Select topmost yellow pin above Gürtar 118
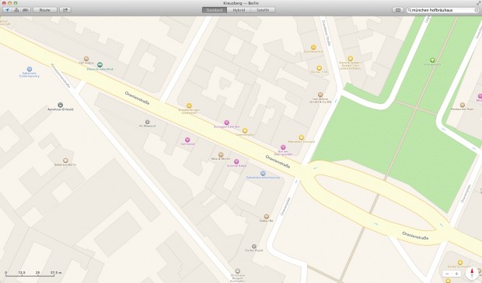482x283 pixels. [313, 47]
